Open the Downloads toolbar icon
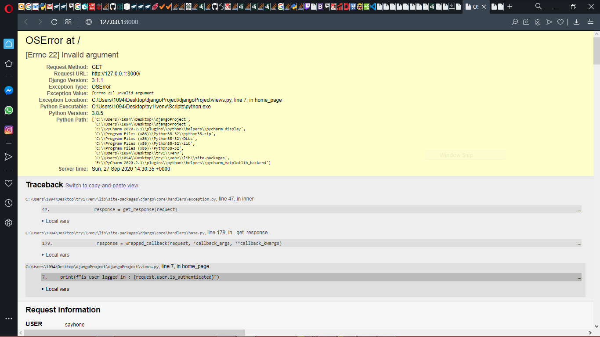The width and height of the screenshot is (600, 337). (x=577, y=22)
